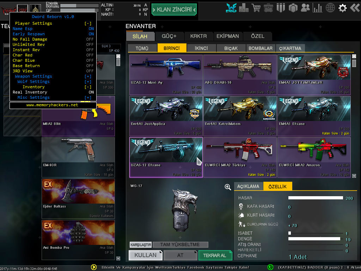Select the UZAS-12 Mavi Ay weapon

pyautogui.click(x=166, y=75)
